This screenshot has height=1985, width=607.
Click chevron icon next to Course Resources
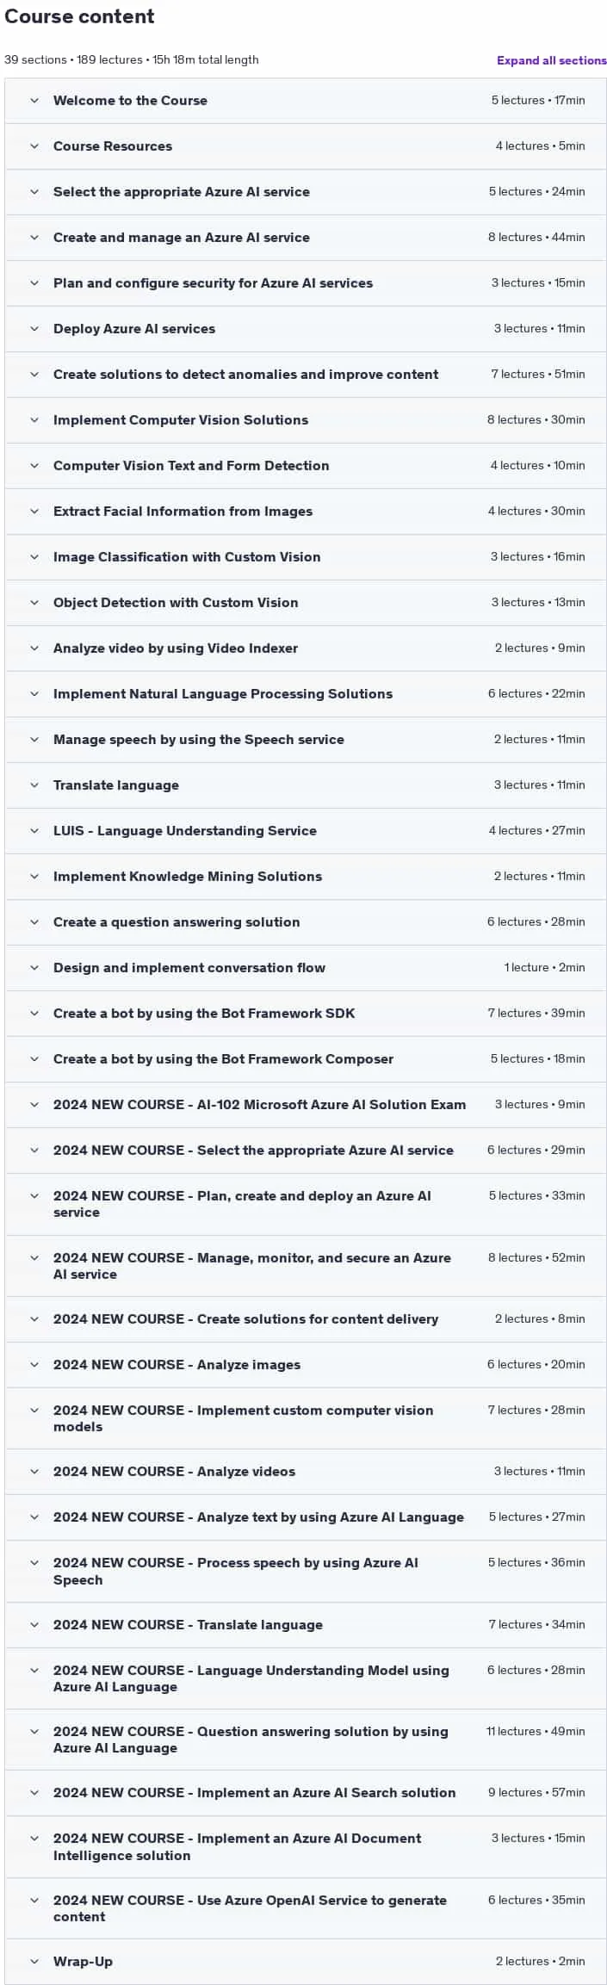tap(34, 146)
